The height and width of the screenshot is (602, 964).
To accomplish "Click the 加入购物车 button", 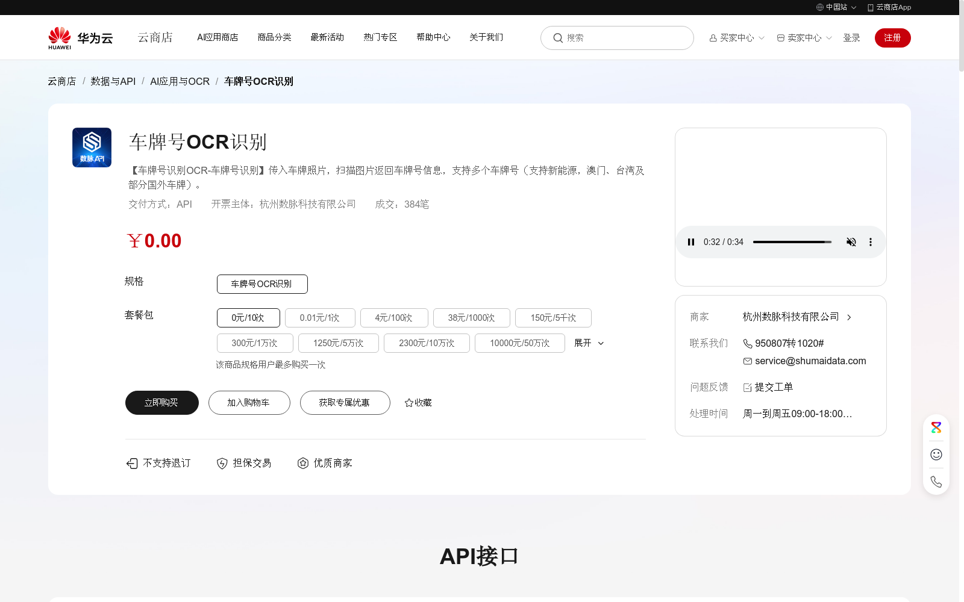I will [x=249, y=403].
